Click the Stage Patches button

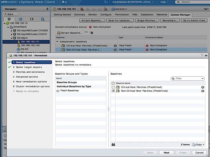point(147,20)
